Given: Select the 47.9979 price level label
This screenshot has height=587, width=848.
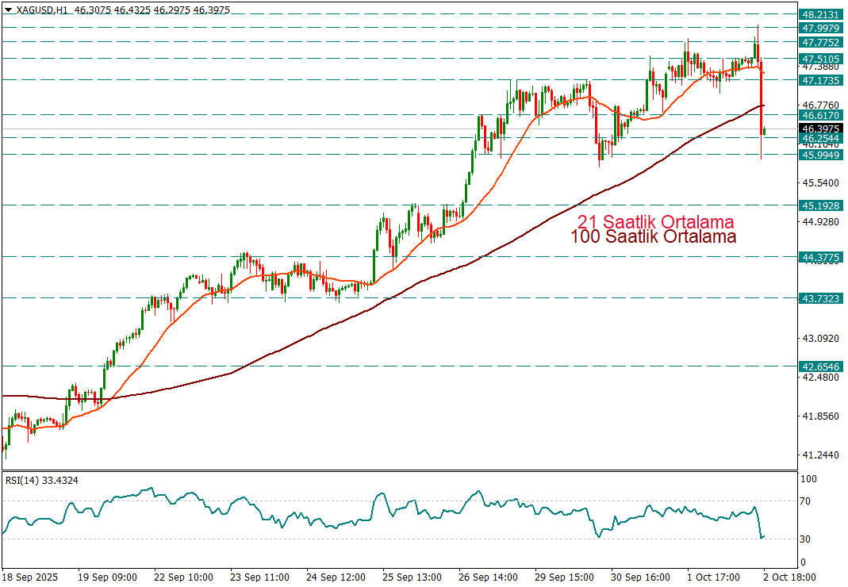Looking at the screenshot, I should [x=820, y=27].
